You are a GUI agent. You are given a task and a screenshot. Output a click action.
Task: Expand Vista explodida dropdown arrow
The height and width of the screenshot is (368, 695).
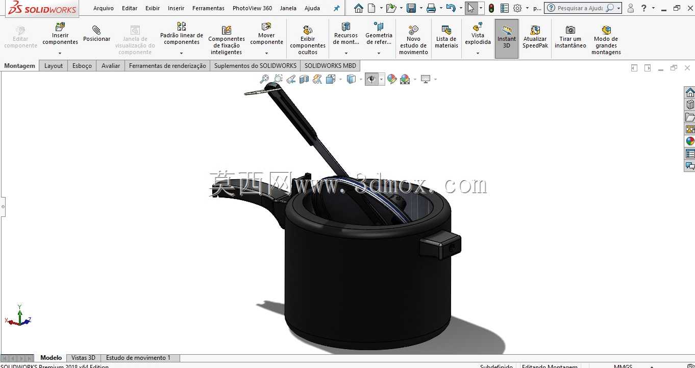pos(478,53)
